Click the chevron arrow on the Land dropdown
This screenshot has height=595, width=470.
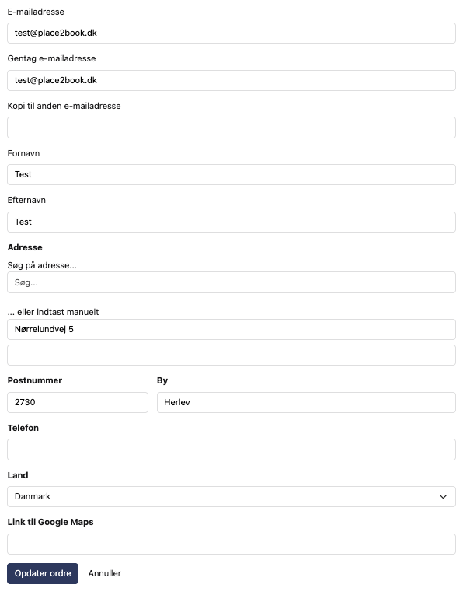click(443, 496)
